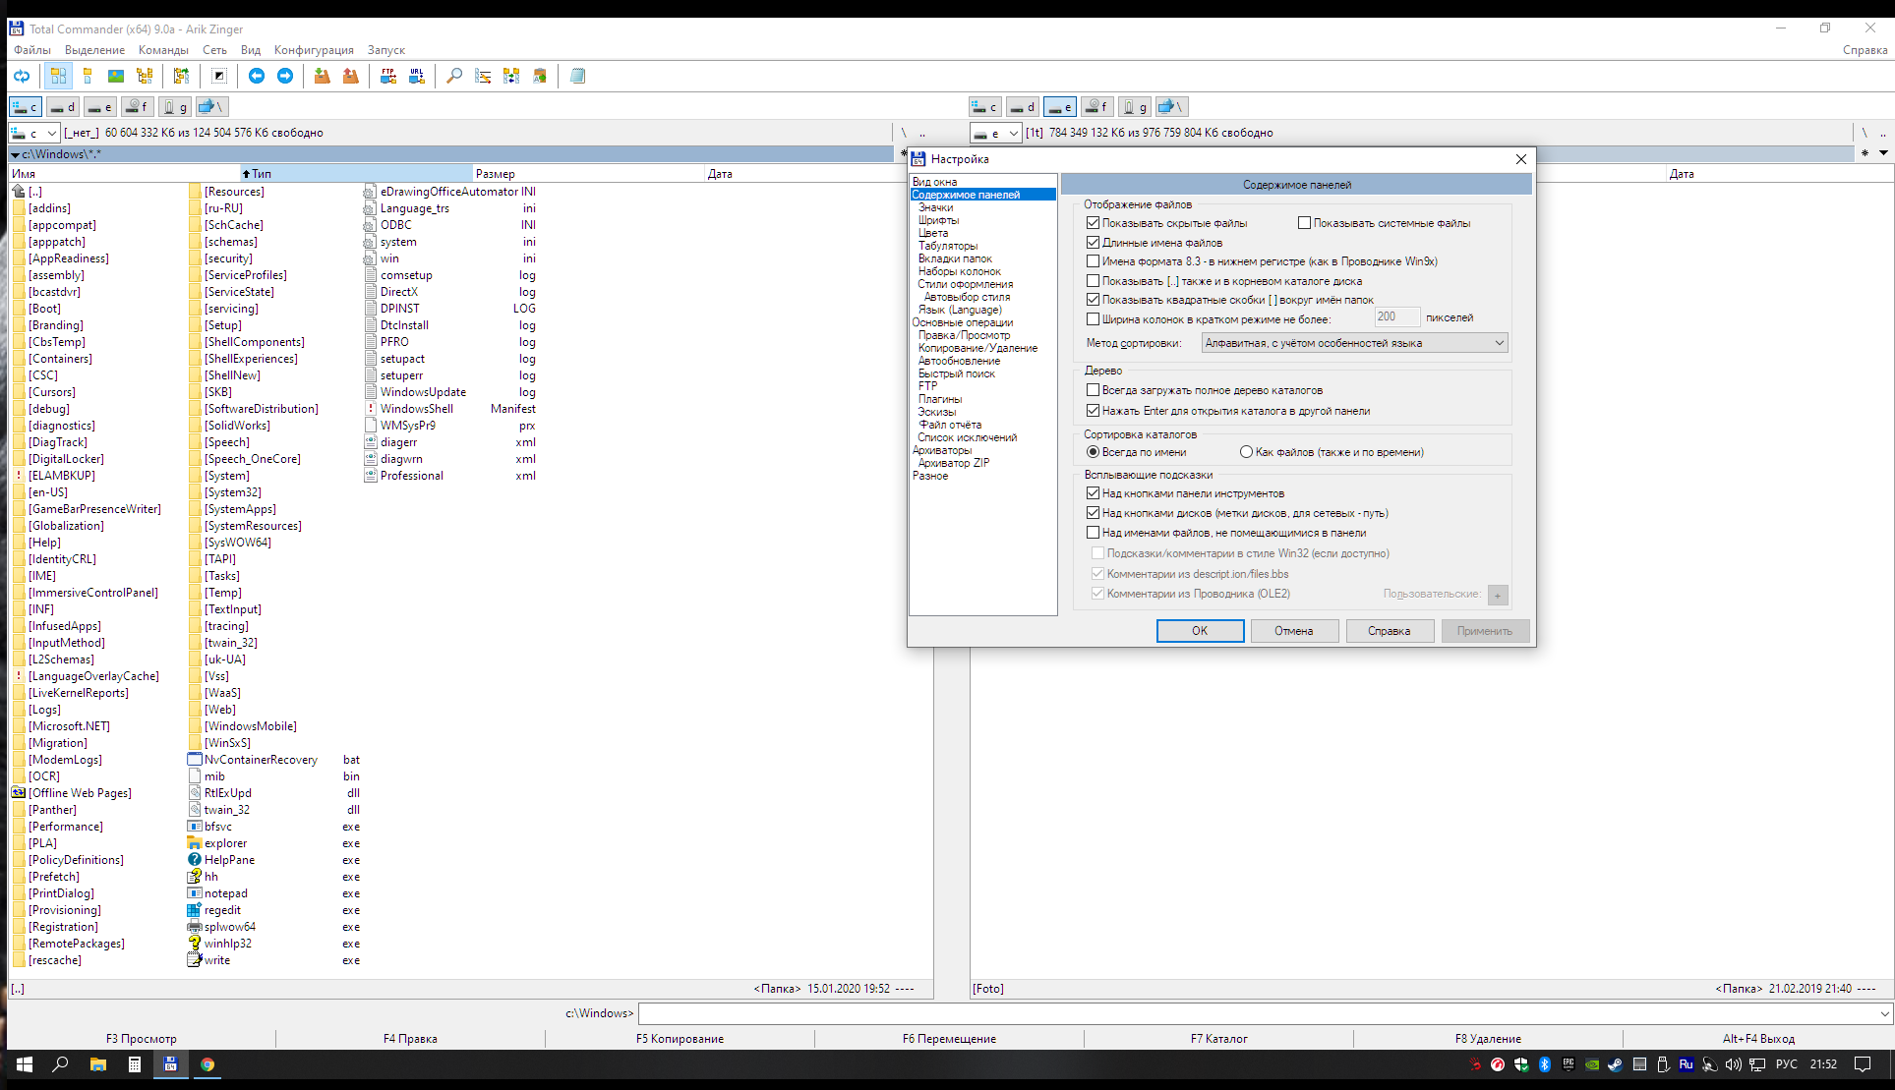The height and width of the screenshot is (1090, 1895).
Task: Select 'Как файлов (также и по времени)' radio
Action: coord(1246,452)
